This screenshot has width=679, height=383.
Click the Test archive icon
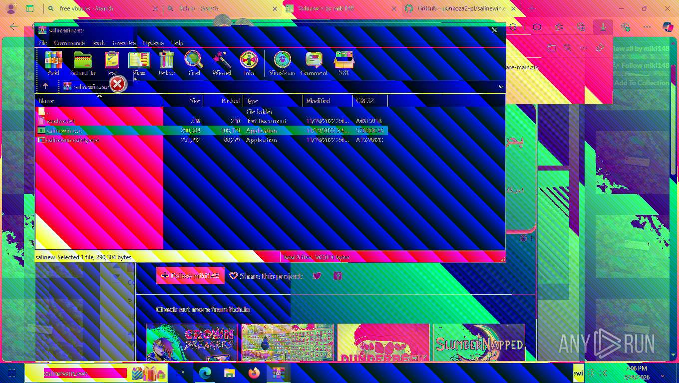112,63
